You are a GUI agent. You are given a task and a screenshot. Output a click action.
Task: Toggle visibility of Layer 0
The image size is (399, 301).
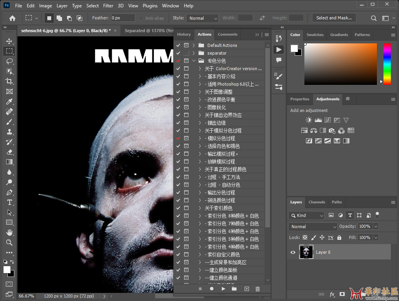(293, 252)
